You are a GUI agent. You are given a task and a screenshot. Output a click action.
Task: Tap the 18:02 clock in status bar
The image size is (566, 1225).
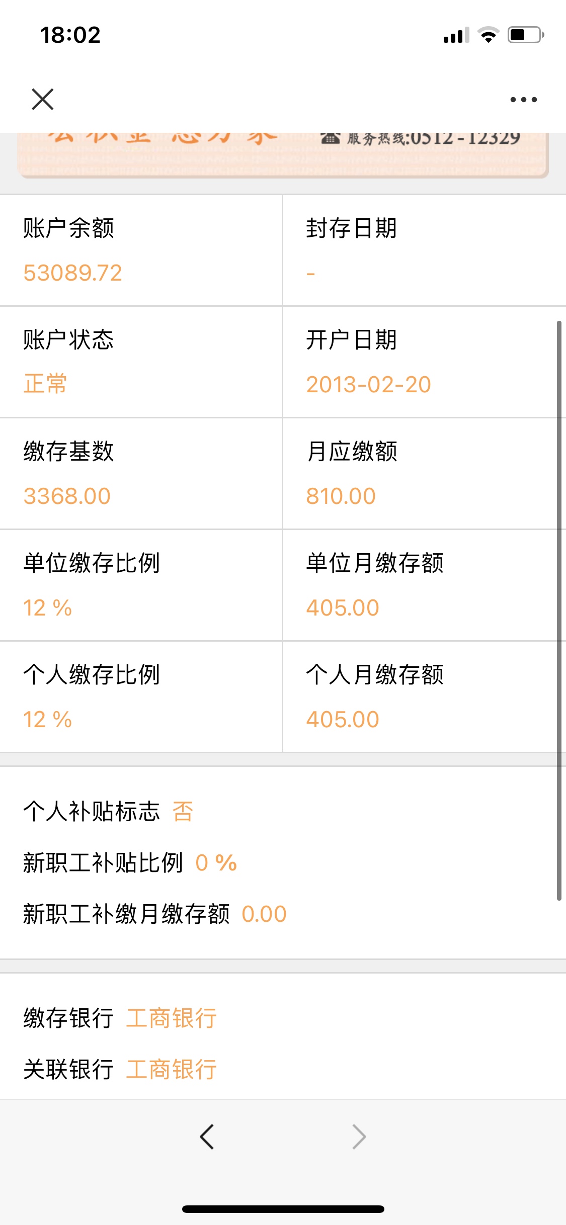pos(70,35)
